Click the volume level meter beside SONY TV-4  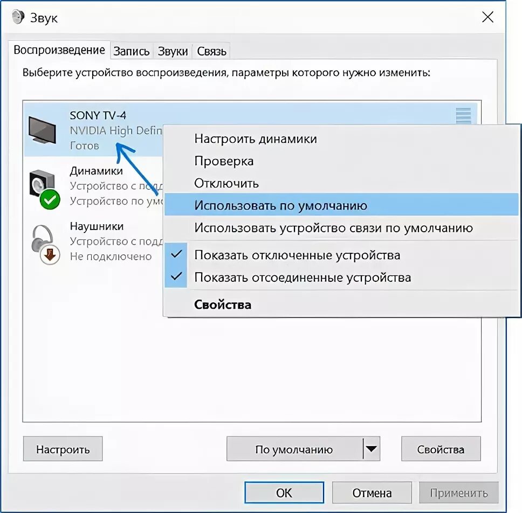point(463,116)
